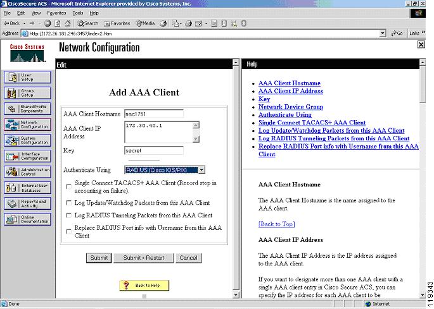The image size is (434, 309).
Task: Click the Stop loading icon
Action: (48, 23)
